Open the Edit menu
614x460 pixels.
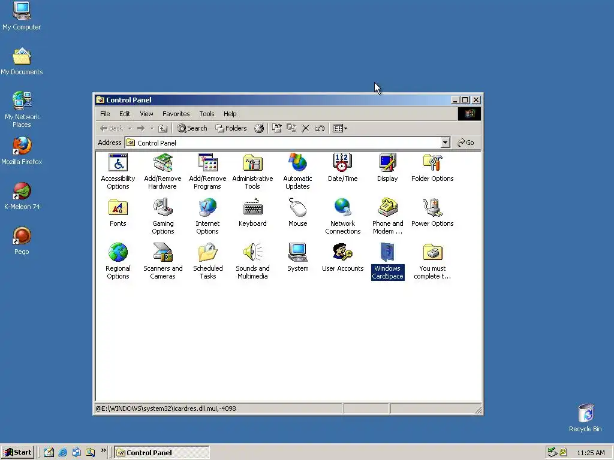click(x=125, y=114)
